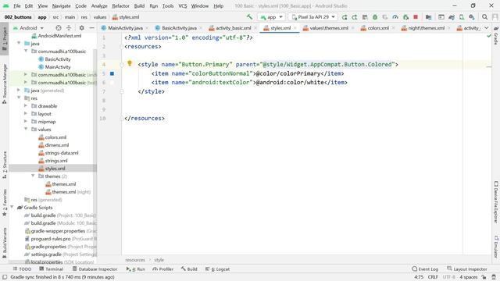500x281 pixels.
Task: Expand the mipmap folder
Action: click(26, 122)
